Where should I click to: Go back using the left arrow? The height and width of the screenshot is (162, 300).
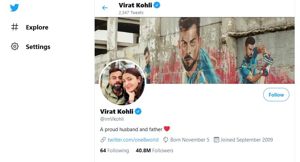[105, 8]
